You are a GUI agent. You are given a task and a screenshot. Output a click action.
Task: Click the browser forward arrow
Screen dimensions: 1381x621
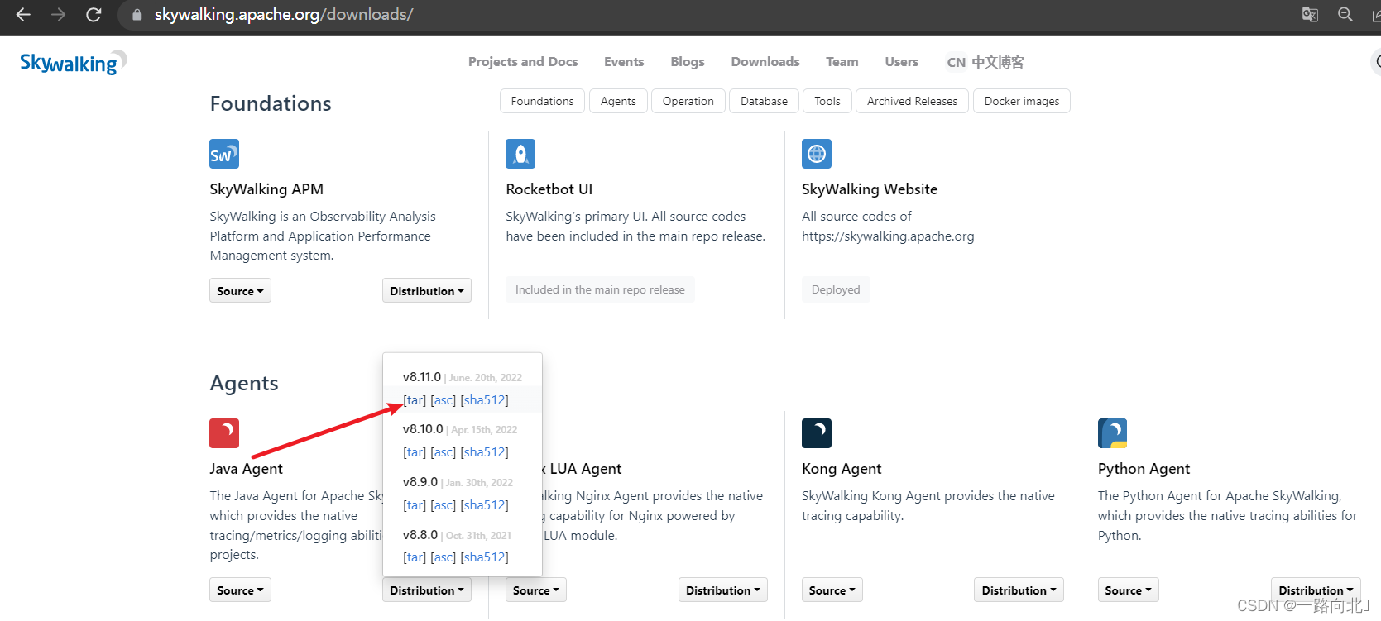coord(58,14)
